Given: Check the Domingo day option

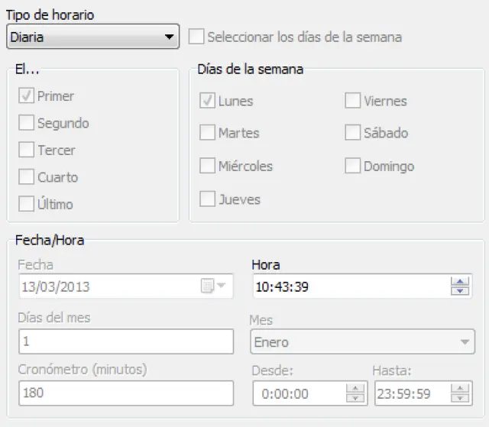Looking at the screenshot, I should [x=352, y=166].
